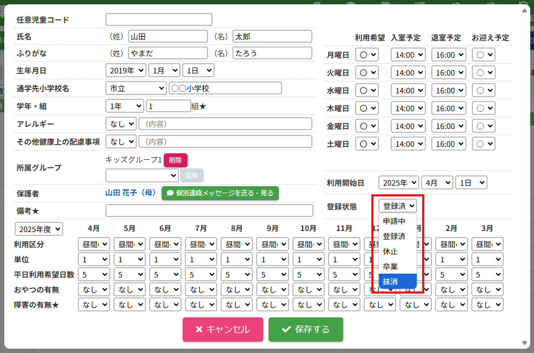Expand the アレルギー なし dropdown

(121, 124)
